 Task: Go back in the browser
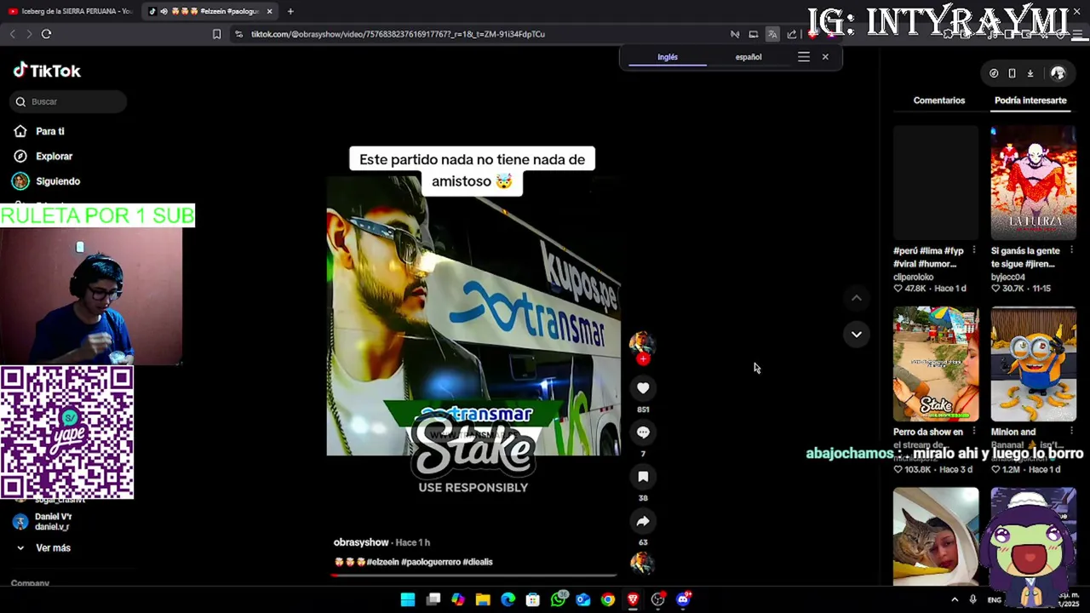coord(12,34)
